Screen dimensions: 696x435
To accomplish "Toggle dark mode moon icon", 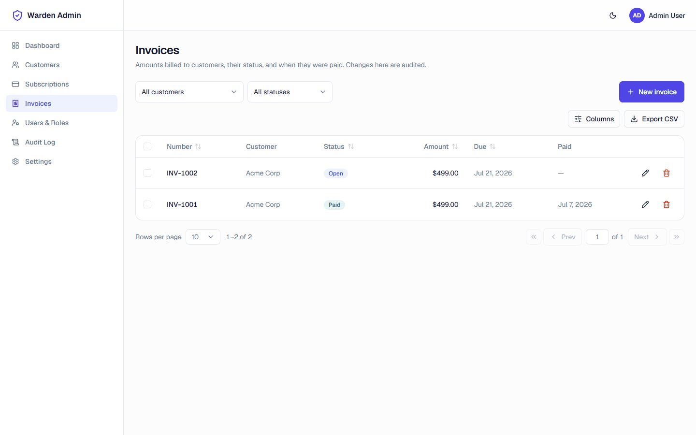I will tap(613, 15).
